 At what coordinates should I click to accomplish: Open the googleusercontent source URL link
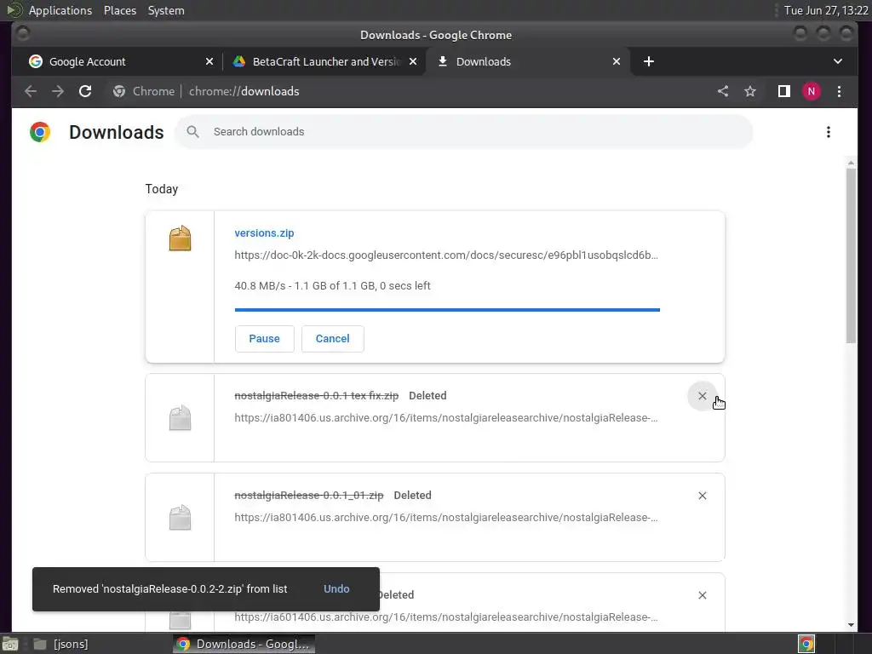446,255
